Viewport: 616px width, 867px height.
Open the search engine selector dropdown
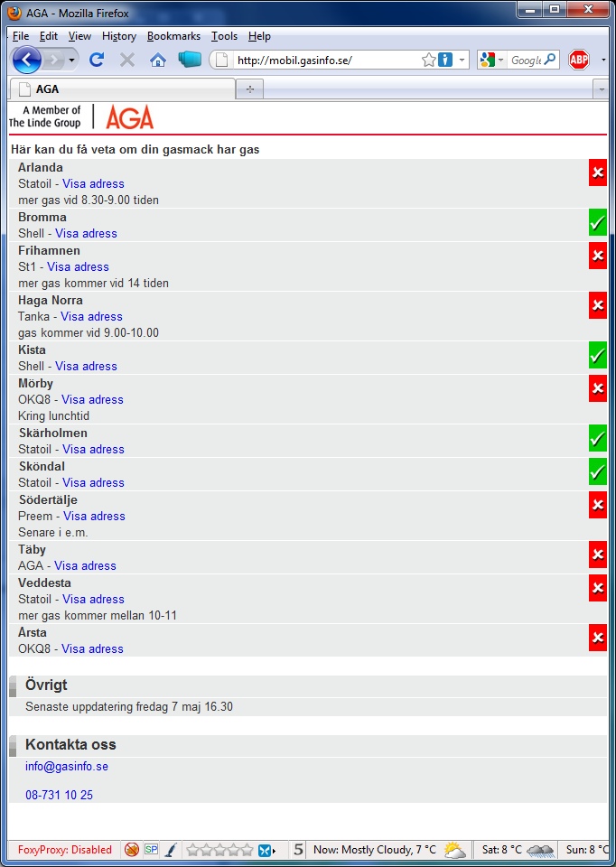[x=501, y=60]
